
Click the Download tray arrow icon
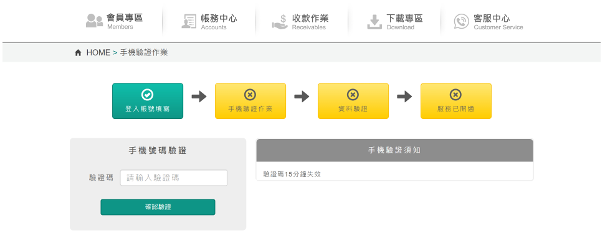pos(374,22)
